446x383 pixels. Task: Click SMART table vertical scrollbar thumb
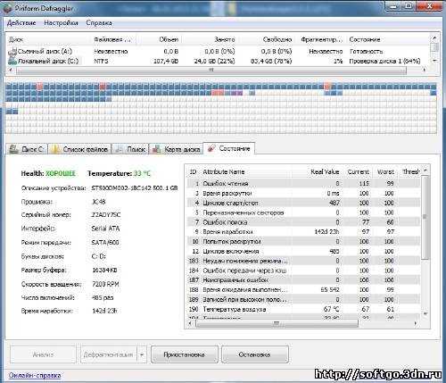click(x=425, y=217)
